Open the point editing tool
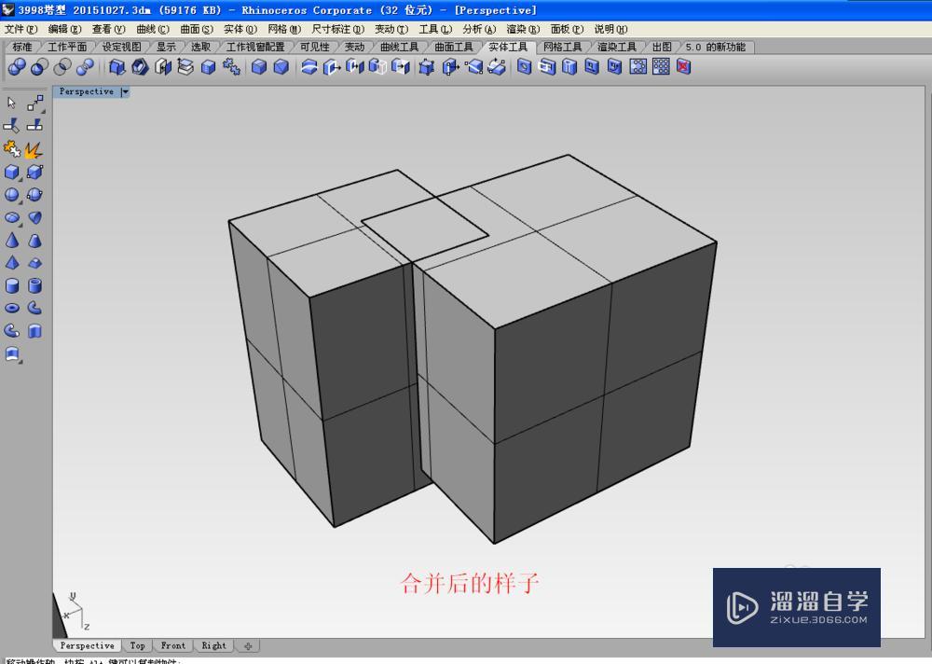The height and width of the screenshot is (664, 932). click(x=35, y=103)
